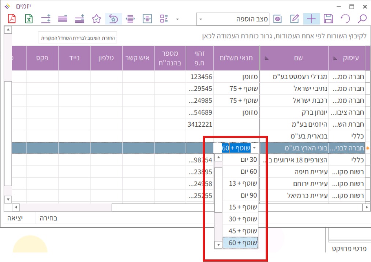Click the star favorite layout icon
The width and height of the screenshot is (371, 262).
[96, 19]
